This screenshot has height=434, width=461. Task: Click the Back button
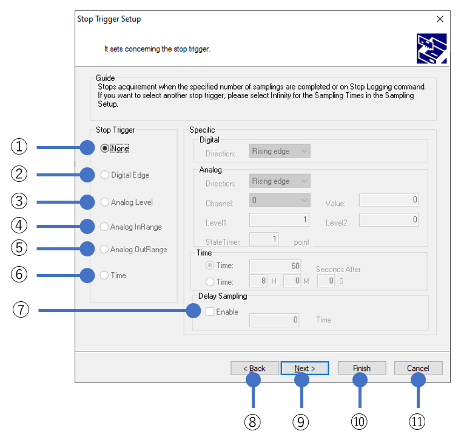tap(255, 368)
